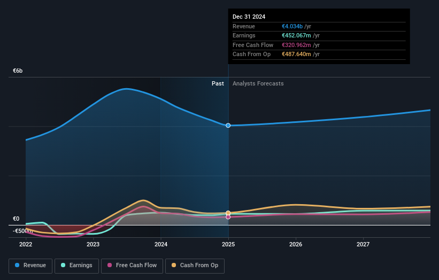Click the 2024 x-axis label
This screenshot has width=439, height=280.
161,245
